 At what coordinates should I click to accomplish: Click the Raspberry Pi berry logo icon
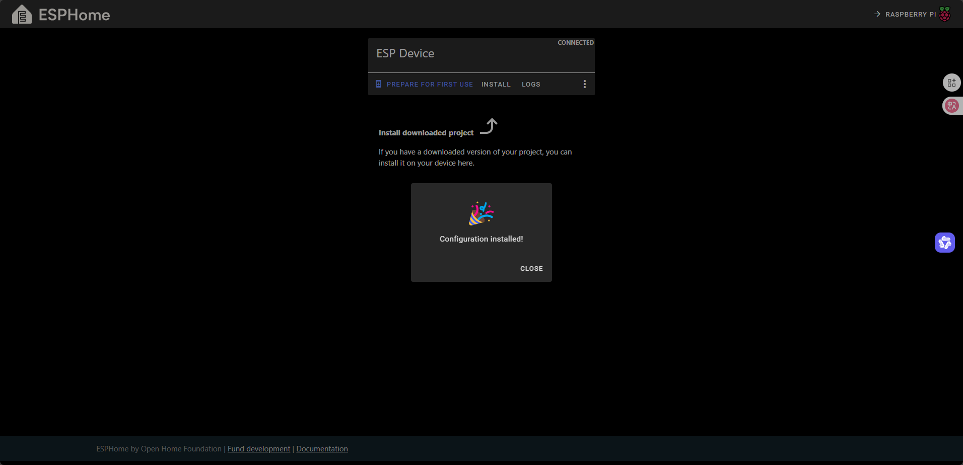click(x=945, y=14)
